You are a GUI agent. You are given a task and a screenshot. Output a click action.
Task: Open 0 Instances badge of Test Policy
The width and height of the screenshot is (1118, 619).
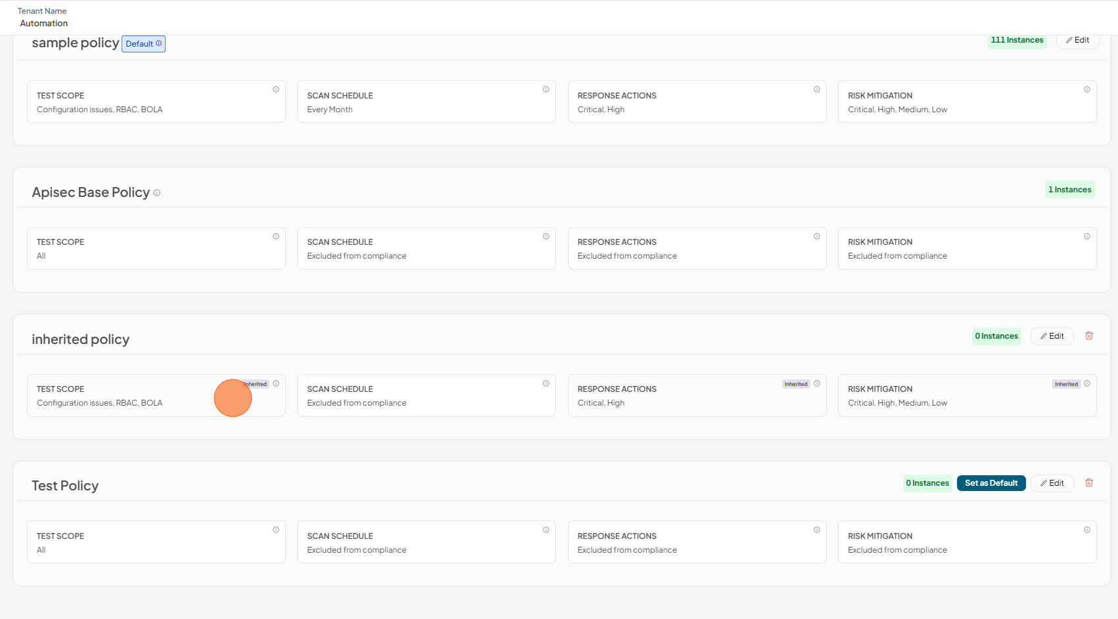click(927, 483)
